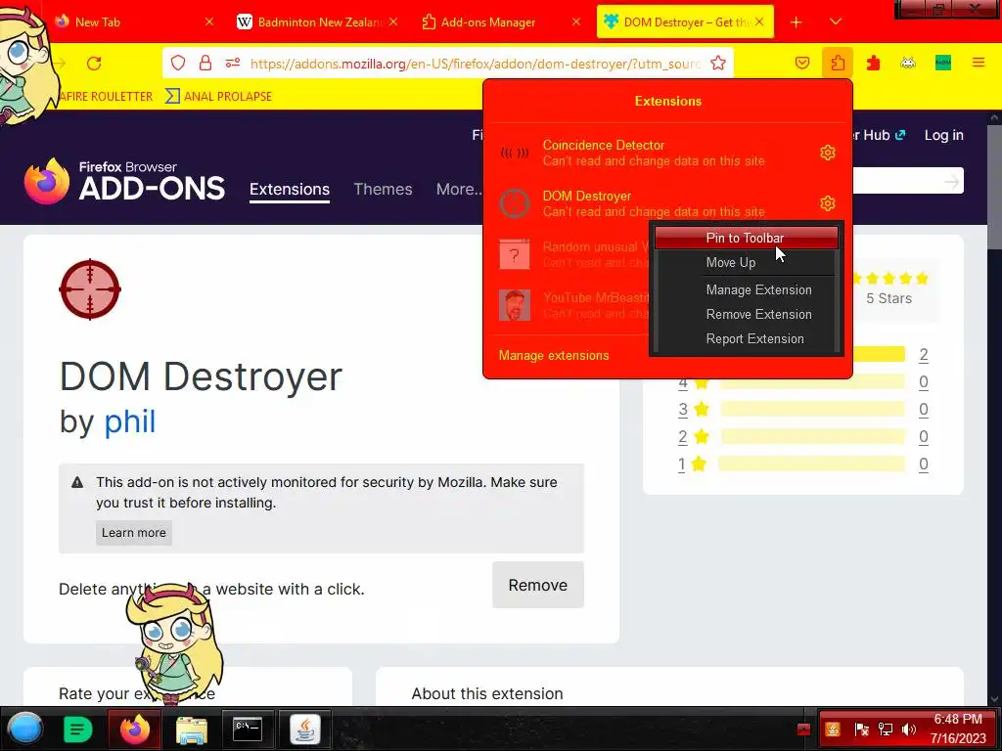Click the 5 Stars rating text

pyautogui.click(x=888, y=298)
